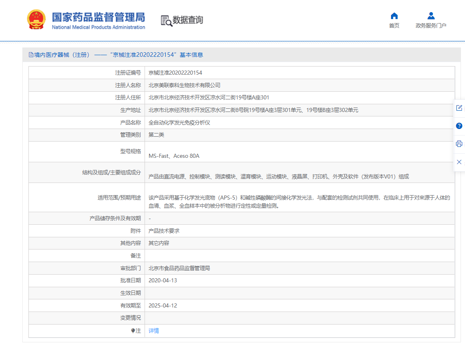The image size is (465, 344).
Task: Click the 结构及组成 description text
Action: coord(279,176)
